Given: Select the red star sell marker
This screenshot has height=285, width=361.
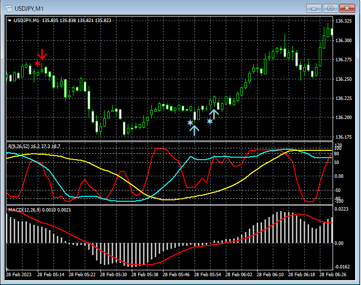Looking at the screenshot, I should tap(38, 63).
